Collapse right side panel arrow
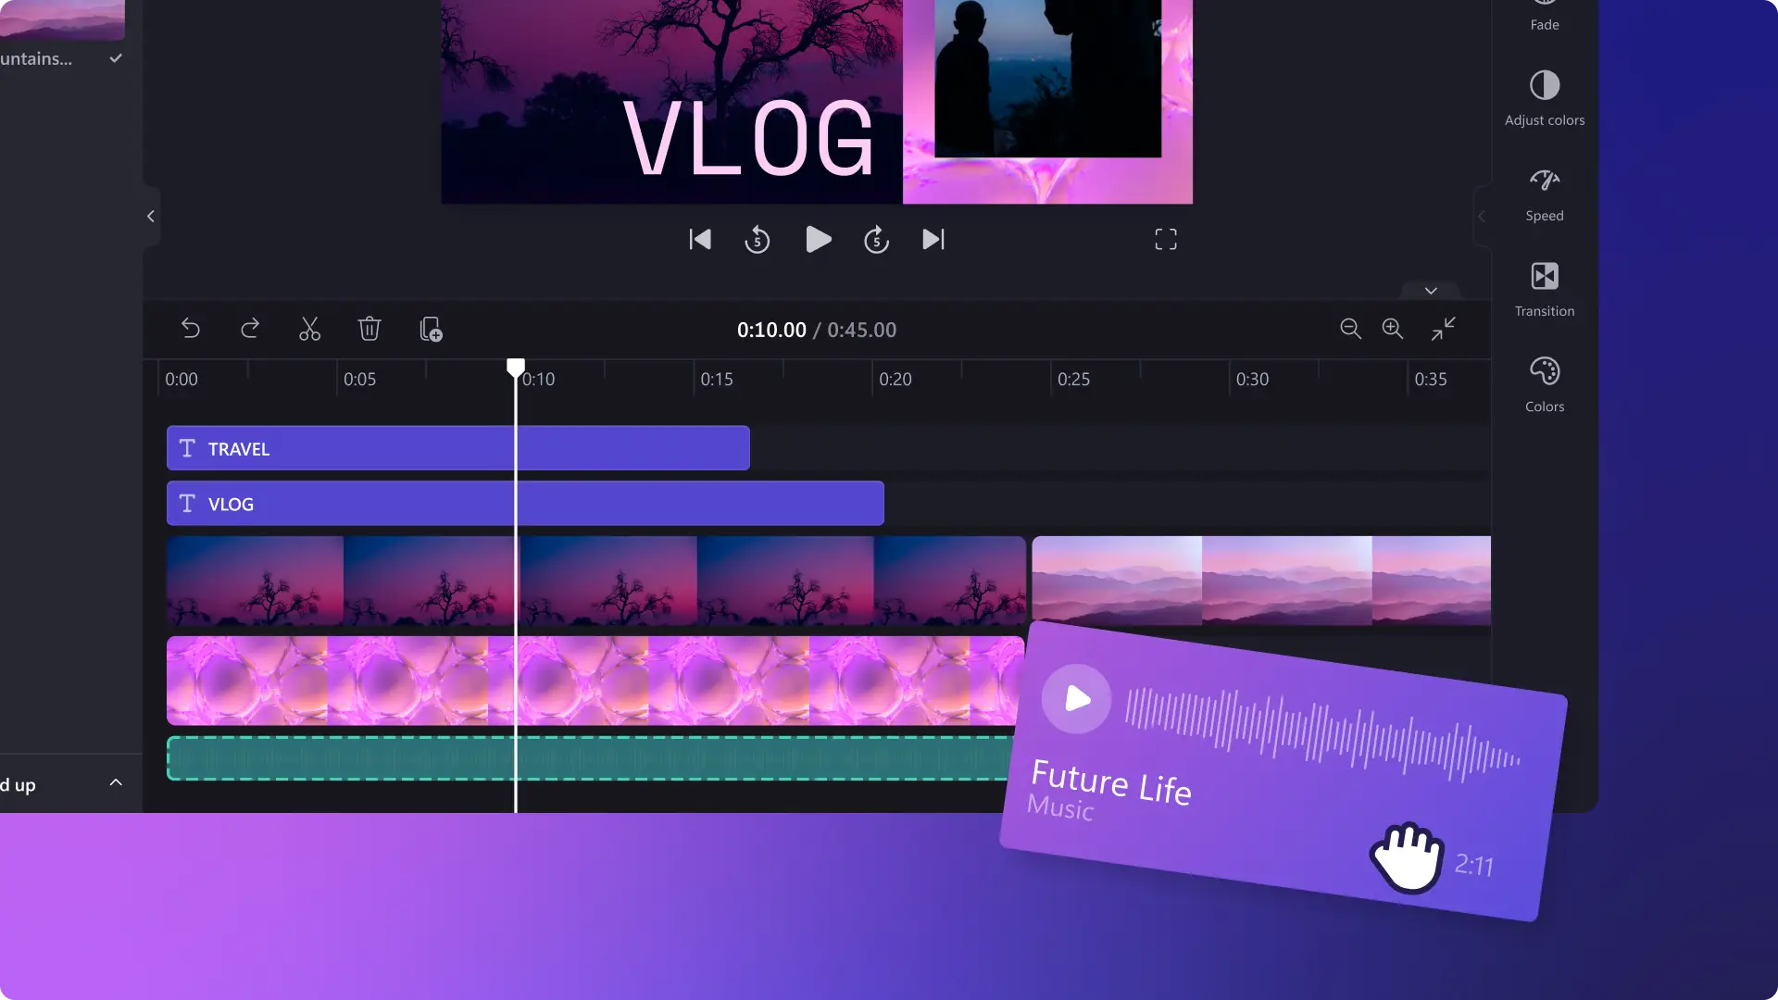 point(1483,215)
